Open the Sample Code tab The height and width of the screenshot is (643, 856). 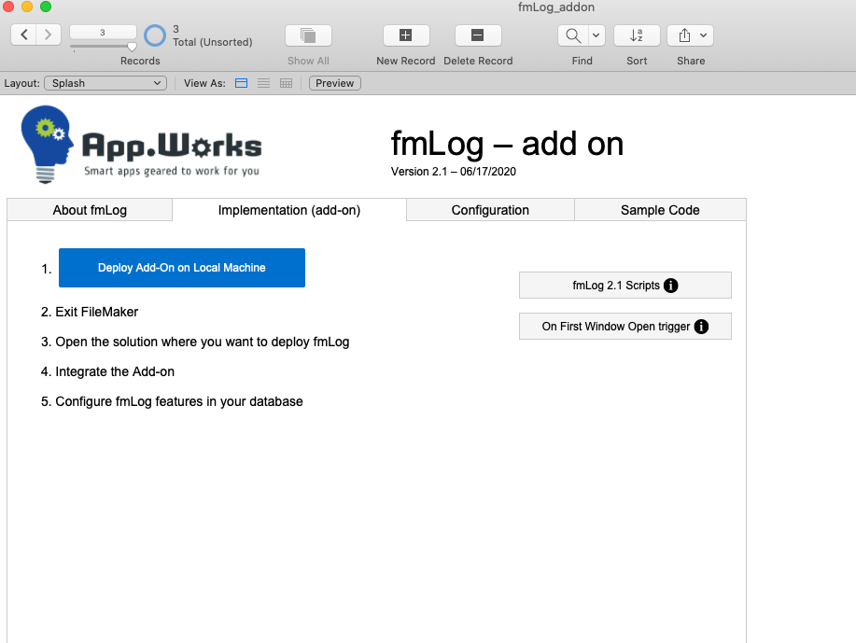coord(660,210)
